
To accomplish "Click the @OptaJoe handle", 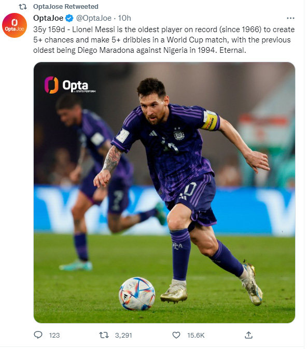I will pos(94,18).
